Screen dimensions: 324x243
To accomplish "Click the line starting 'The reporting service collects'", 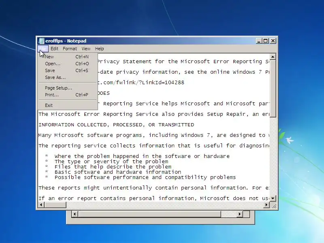I will pyautogui.click(x=154, y=146).
